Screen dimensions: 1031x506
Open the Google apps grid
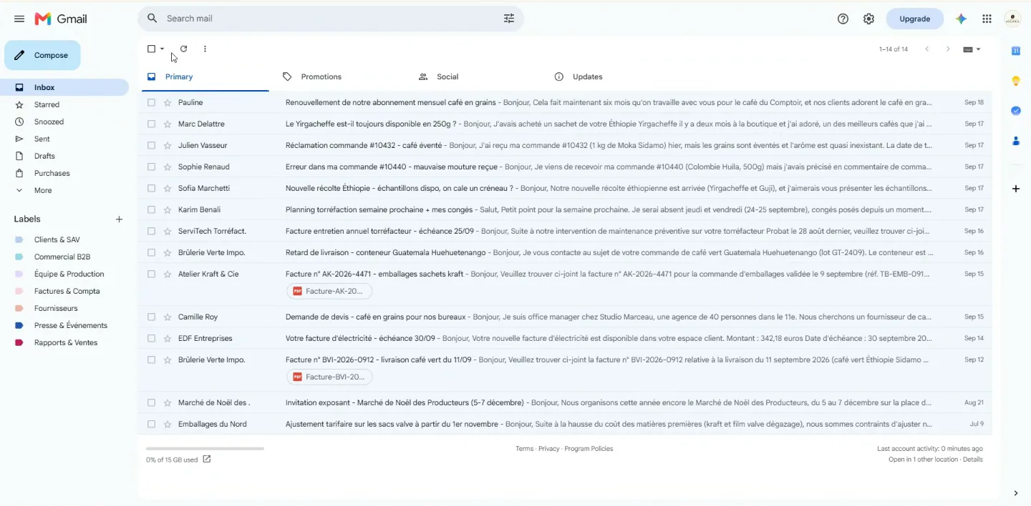(x=987, y=19)
